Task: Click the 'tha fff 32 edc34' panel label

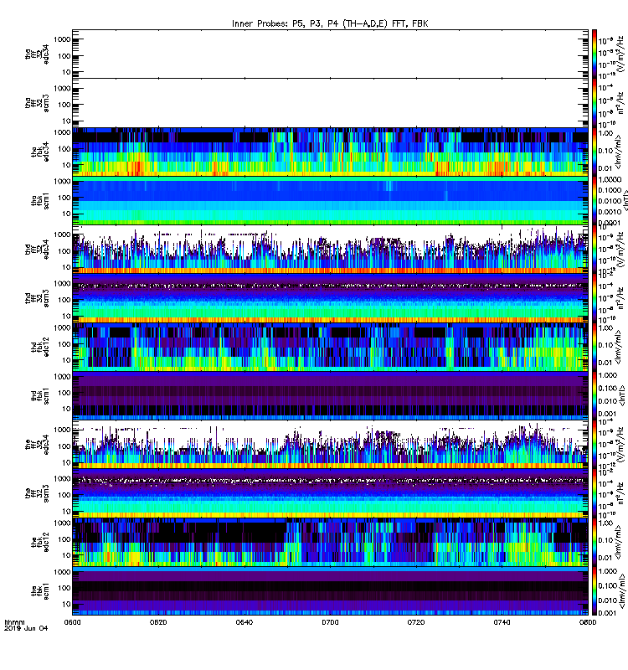Action: coord(37,54)
